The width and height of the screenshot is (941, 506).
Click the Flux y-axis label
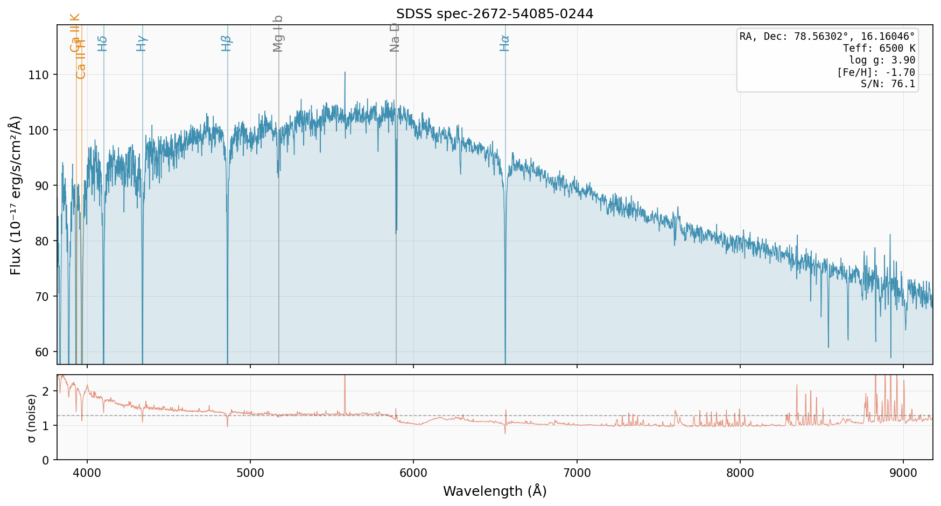(16, 195)
